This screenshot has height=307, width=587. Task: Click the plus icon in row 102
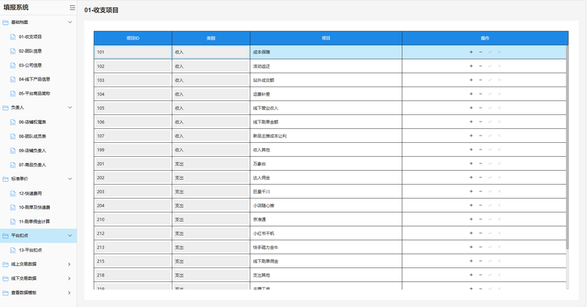[471, 66]
